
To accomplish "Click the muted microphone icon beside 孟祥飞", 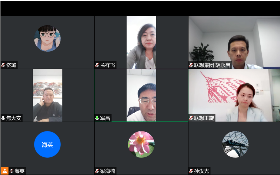I will [x=97, y=65].
